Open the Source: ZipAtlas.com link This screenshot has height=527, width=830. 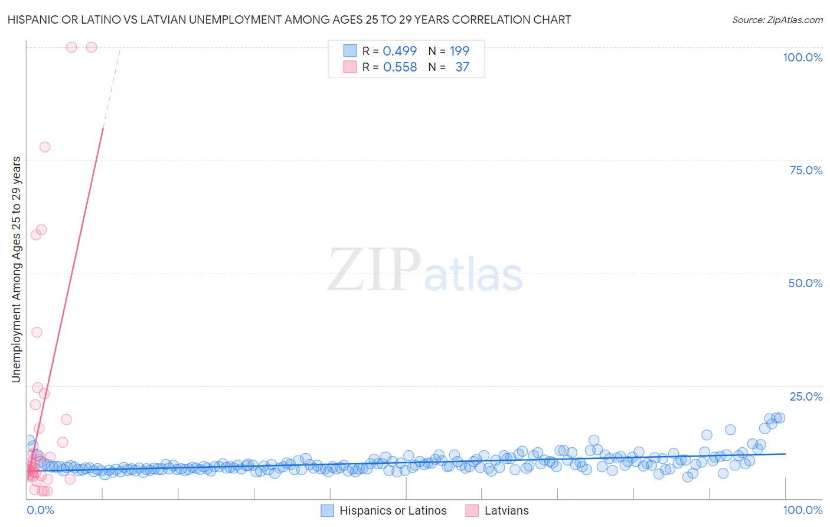tap(777, 19)
